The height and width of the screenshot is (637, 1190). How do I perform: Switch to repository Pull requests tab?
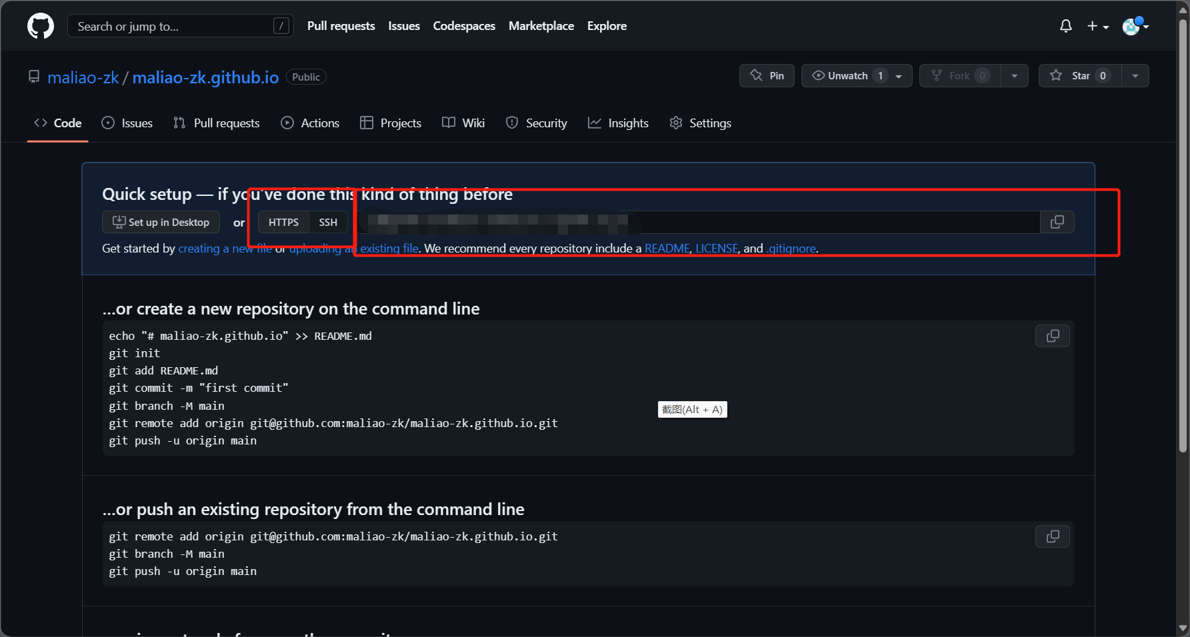point(216,123)
